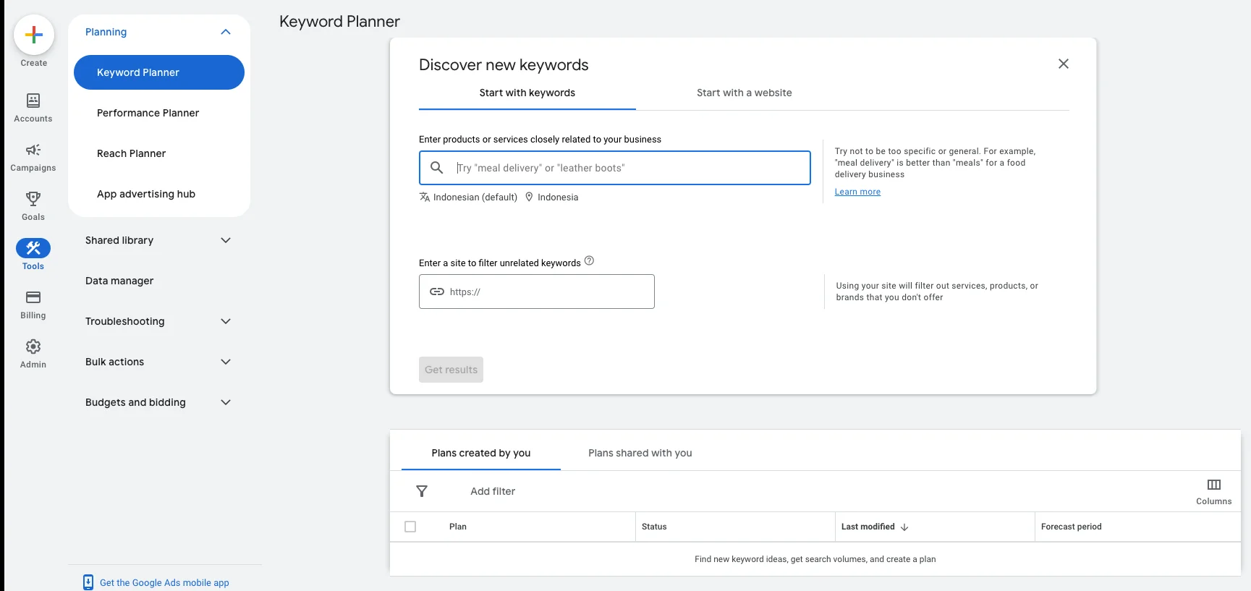This screenshot has width=1251, height=591.
Task: Open Get the Google Ads mobile app link
Action: 164,582
